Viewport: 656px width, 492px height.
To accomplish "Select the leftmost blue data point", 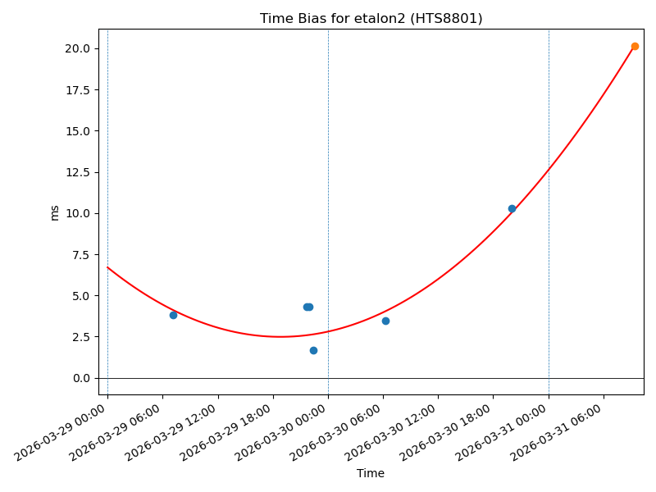I will click(173, 315).
